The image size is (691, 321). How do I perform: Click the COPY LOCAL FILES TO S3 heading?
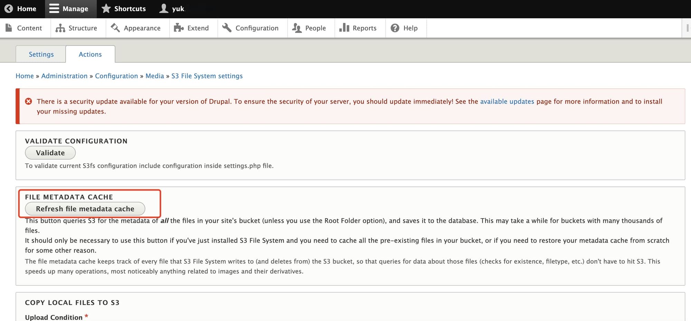point(72,302)
